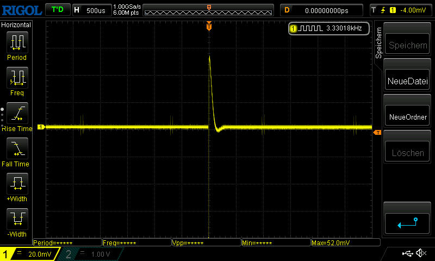Click the D delay 0.00000000ps field
This screenshot has height=261, width=435.
click(x=321, y=10)
